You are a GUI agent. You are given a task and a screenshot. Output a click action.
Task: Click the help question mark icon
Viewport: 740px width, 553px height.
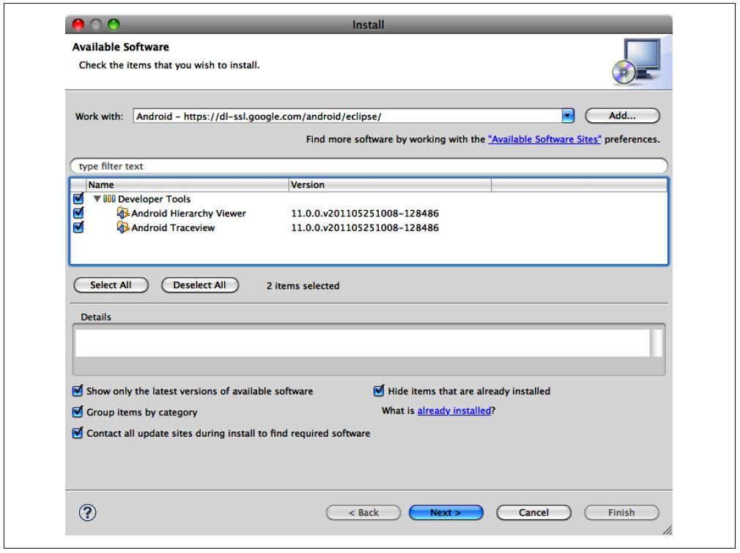87,513
